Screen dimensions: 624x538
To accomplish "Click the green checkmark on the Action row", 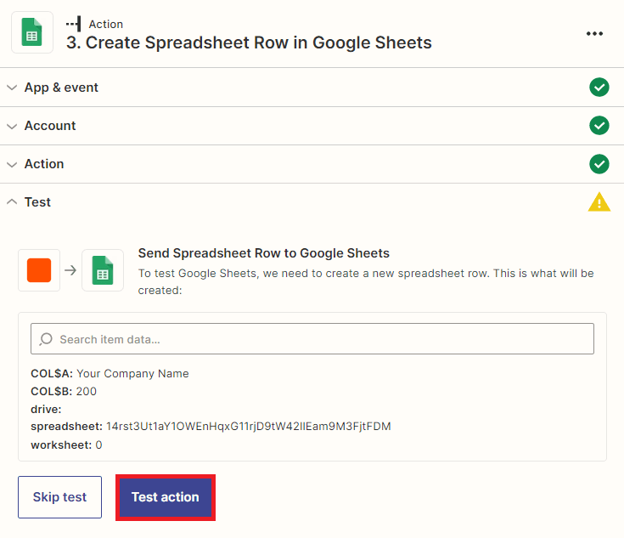I will tap(599, 164).
